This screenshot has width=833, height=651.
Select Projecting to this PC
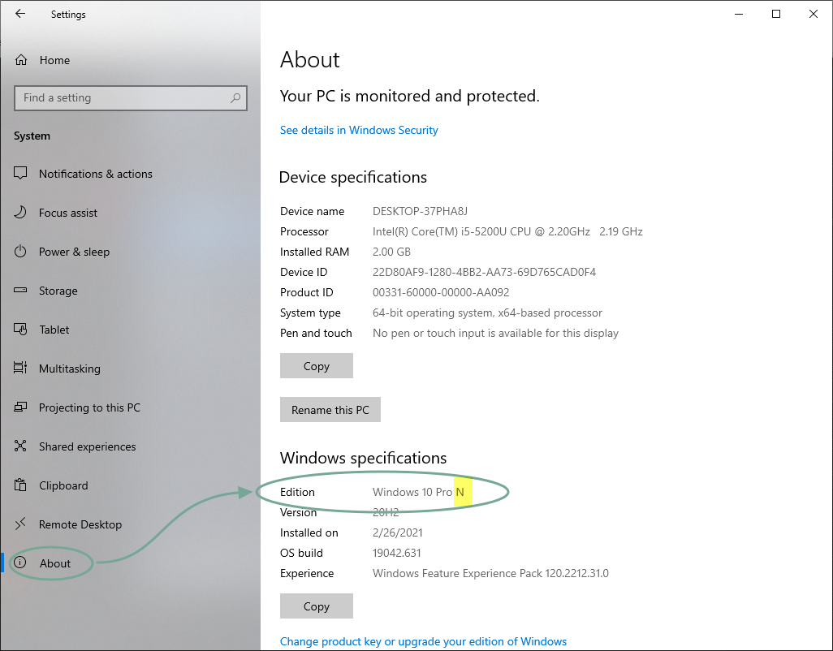pos(130,407)
